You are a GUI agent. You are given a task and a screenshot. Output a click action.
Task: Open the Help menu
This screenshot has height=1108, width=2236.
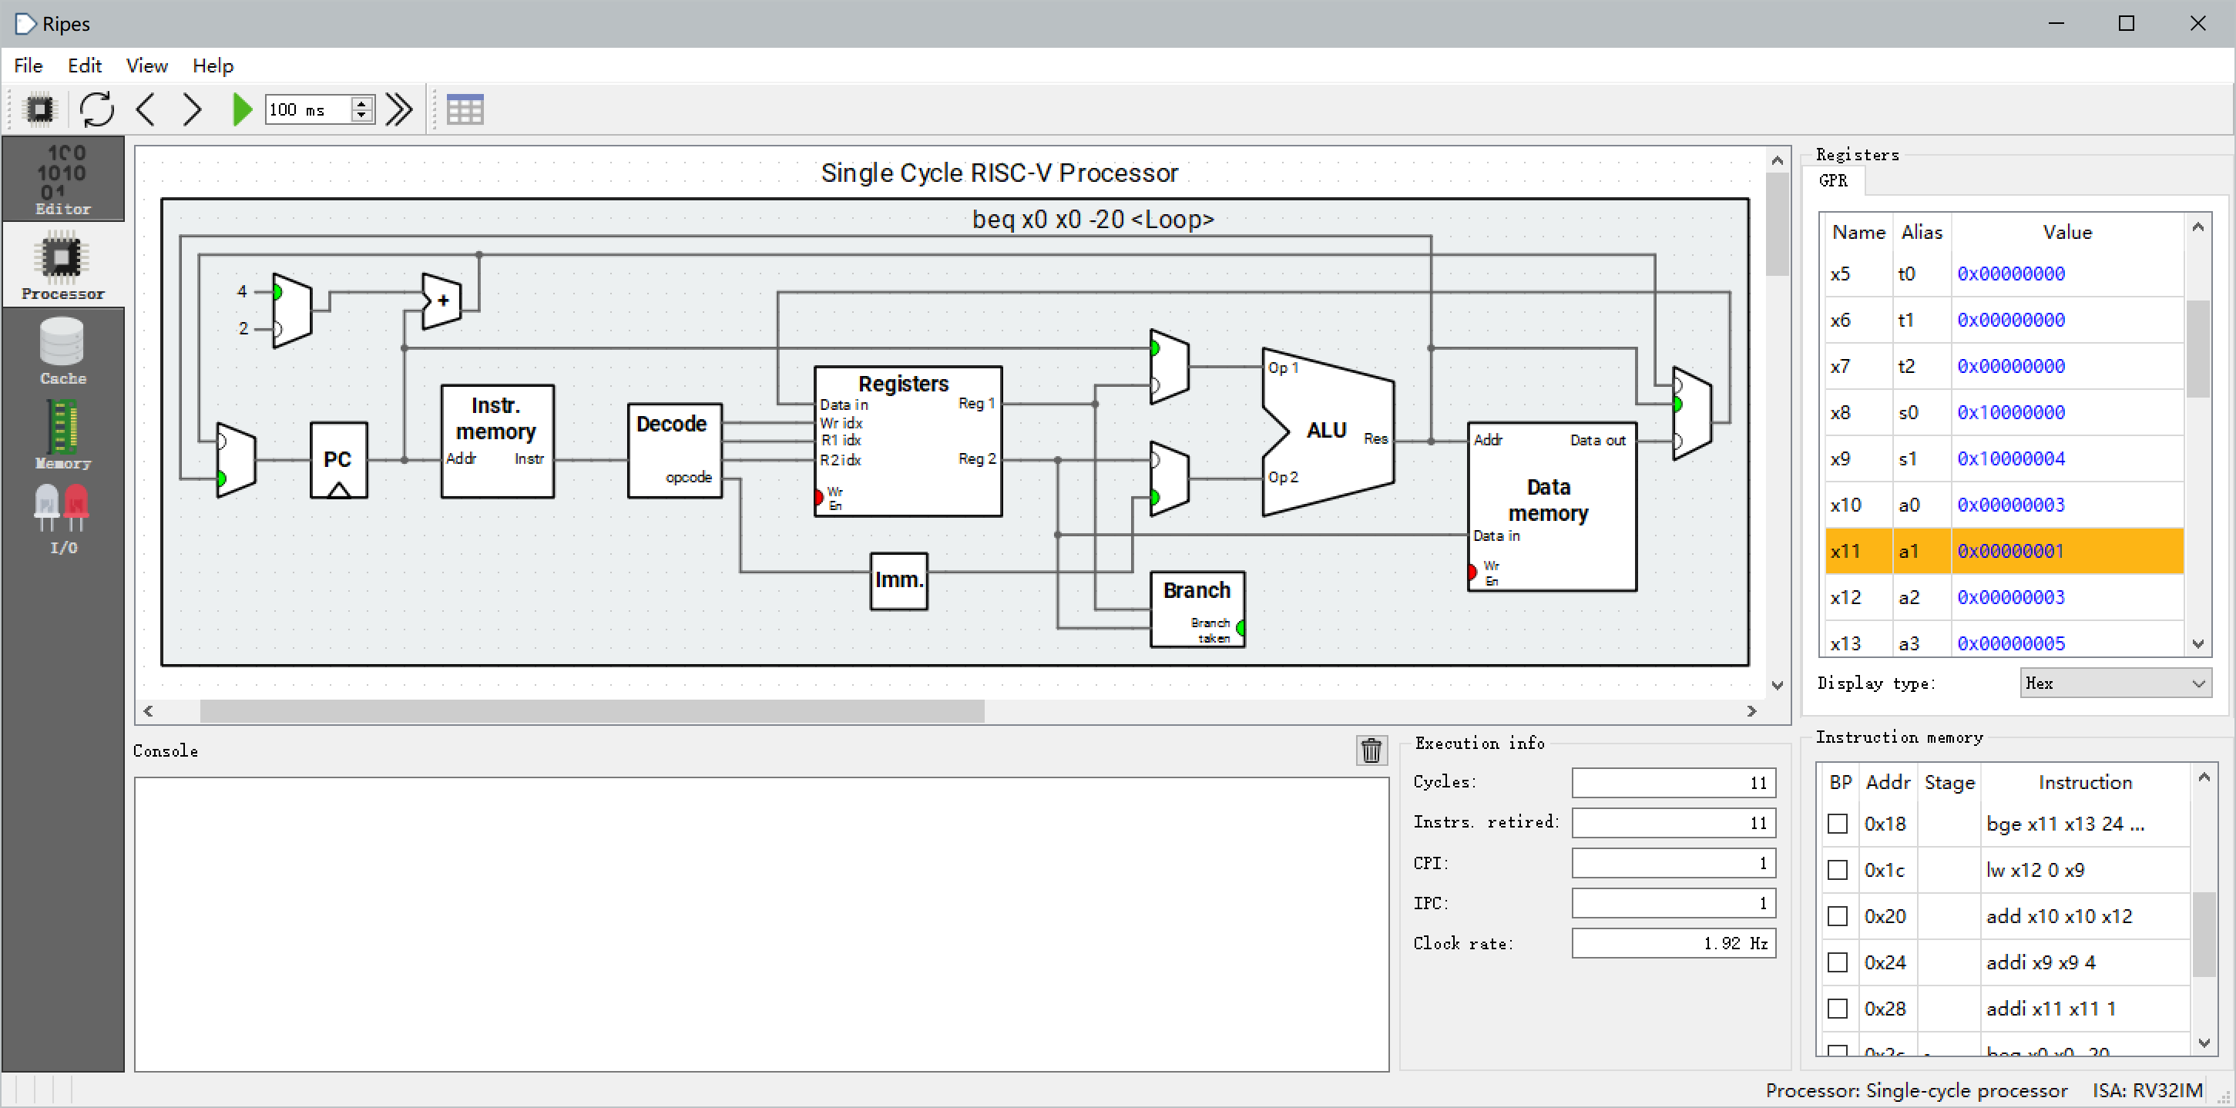(213, 65)
